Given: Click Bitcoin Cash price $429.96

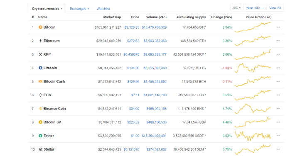Looking at the screenshot, I should (133, 81).
